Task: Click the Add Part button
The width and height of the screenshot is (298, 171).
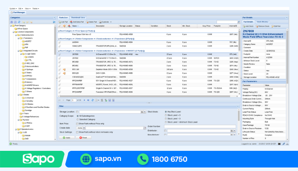Action: [x=63, y=22]
